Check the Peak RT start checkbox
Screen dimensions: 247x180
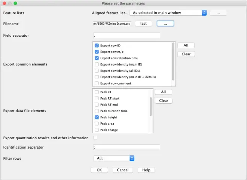pos(97,98)
